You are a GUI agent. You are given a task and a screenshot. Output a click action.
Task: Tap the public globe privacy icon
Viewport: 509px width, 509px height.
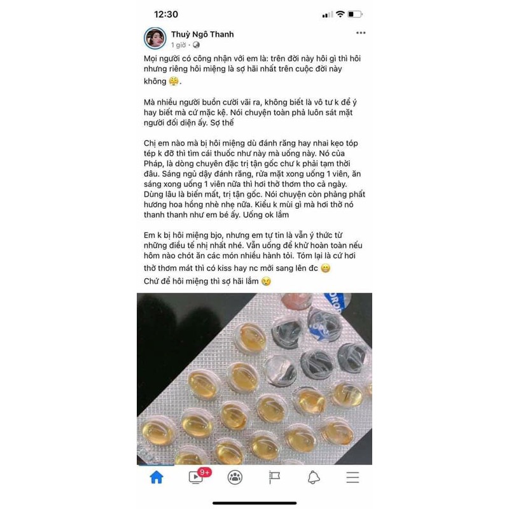click(x=196, y=45)
